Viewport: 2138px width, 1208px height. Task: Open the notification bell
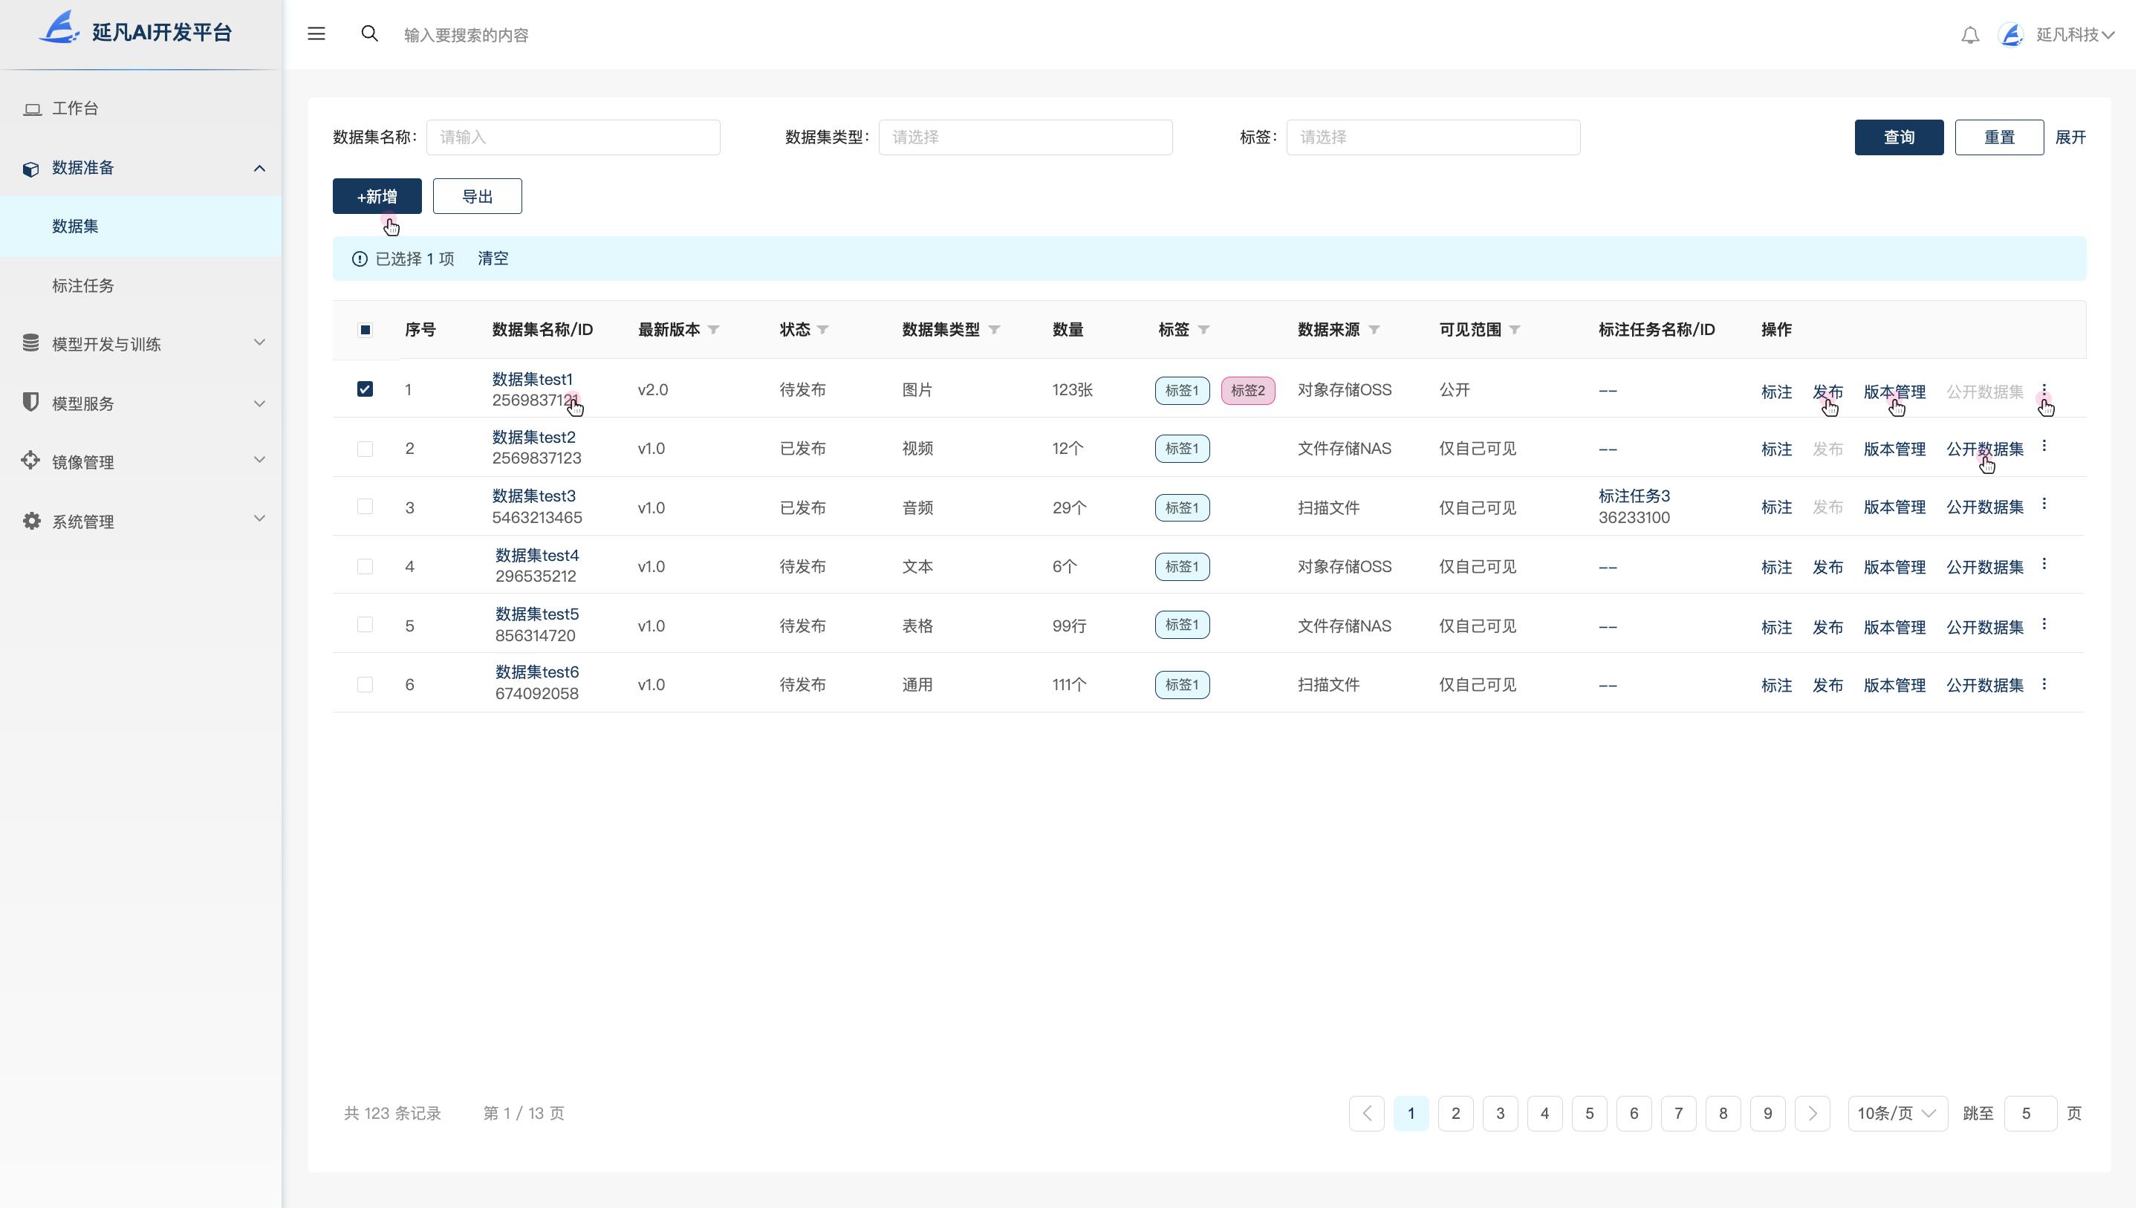click(x=1969, y=35)
